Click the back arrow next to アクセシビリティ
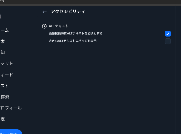The width and height of the screenshot is (181, 134). coord(45,12)
